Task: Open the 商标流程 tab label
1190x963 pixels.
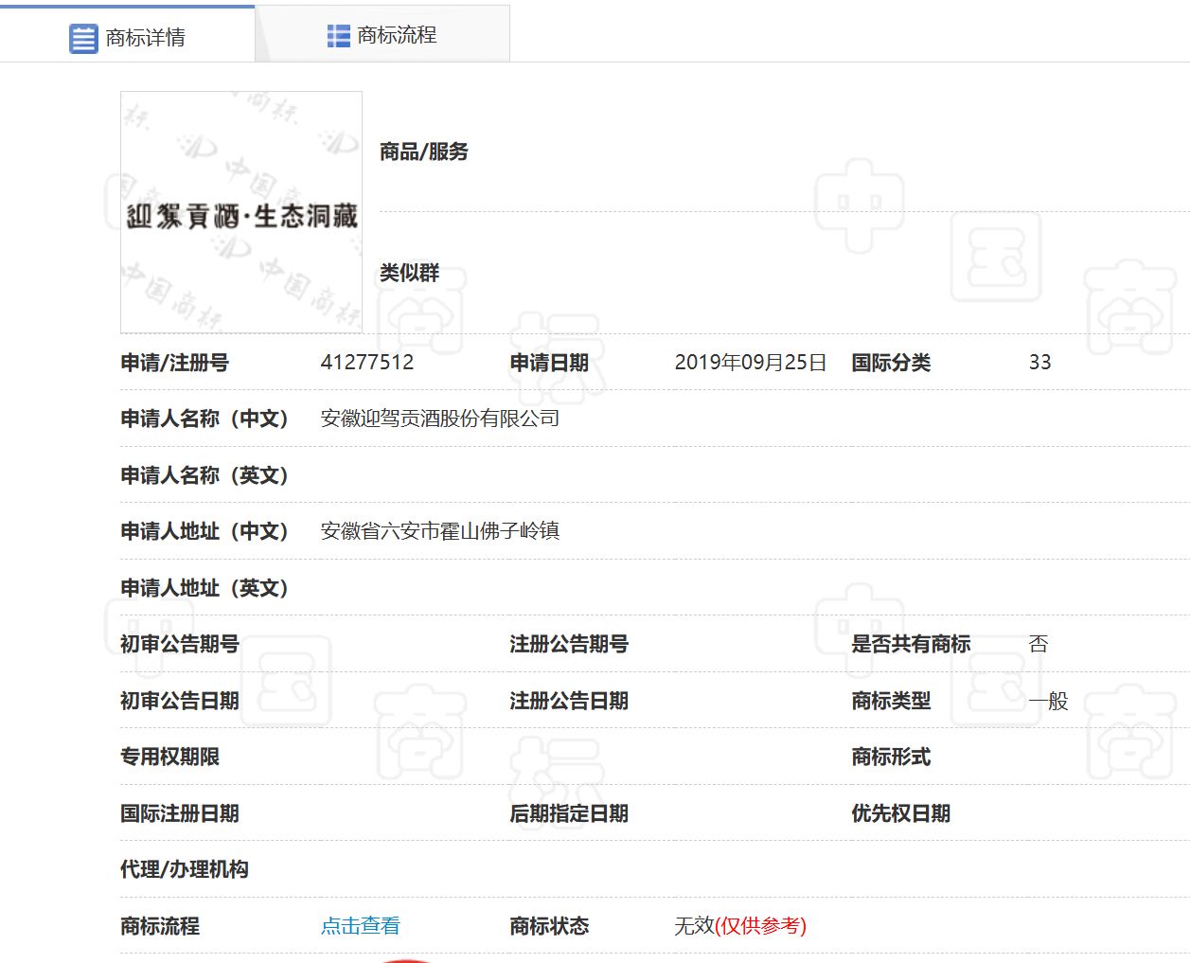Action: coord(397,35)
